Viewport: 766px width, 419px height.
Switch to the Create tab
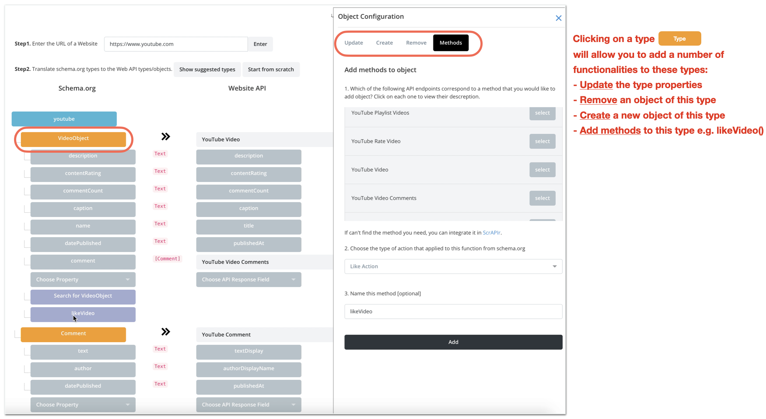384,43
